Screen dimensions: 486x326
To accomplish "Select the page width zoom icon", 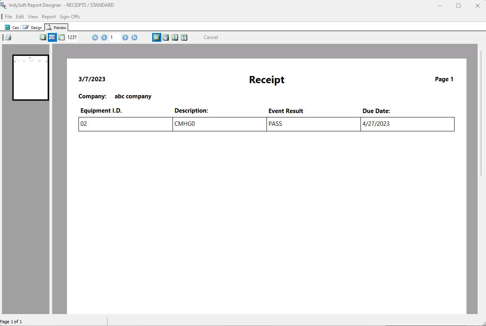I will point(52,37).
